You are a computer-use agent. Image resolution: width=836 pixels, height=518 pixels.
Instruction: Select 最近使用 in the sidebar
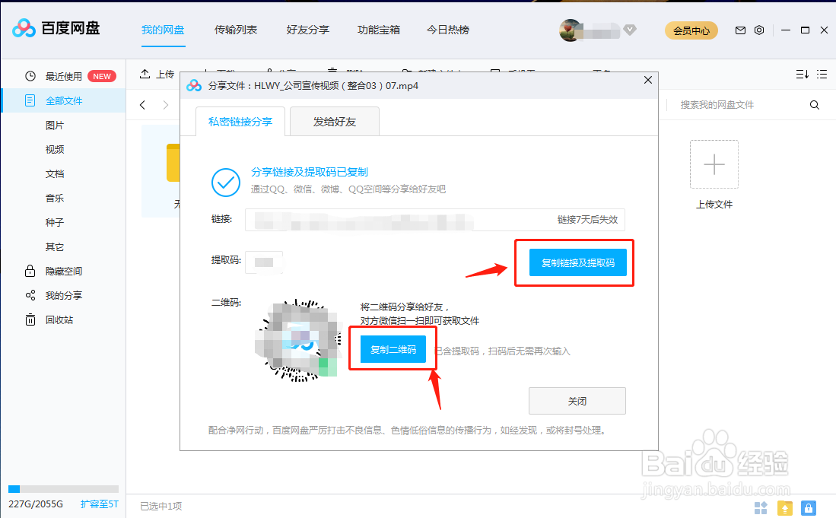point(63,76)
